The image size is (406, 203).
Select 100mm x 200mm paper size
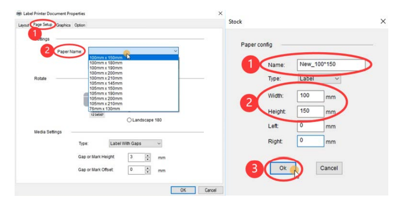[134, 73]
